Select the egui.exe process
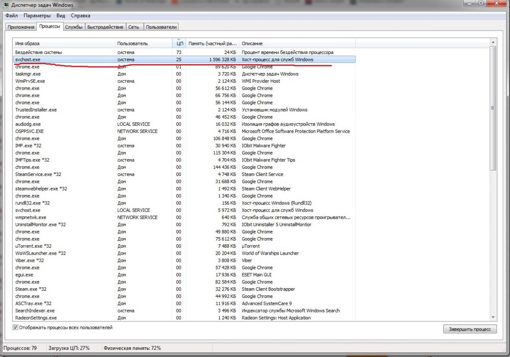Screen dimensions: 510x357 click(x=184, y=275)
